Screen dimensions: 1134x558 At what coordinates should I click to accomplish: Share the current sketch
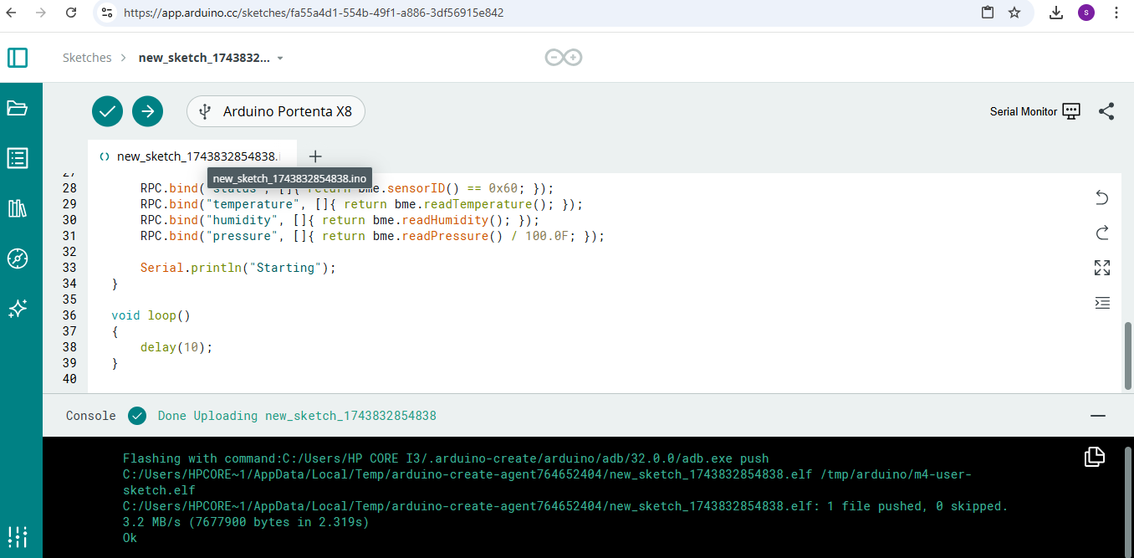click(x=1106, y=110)
